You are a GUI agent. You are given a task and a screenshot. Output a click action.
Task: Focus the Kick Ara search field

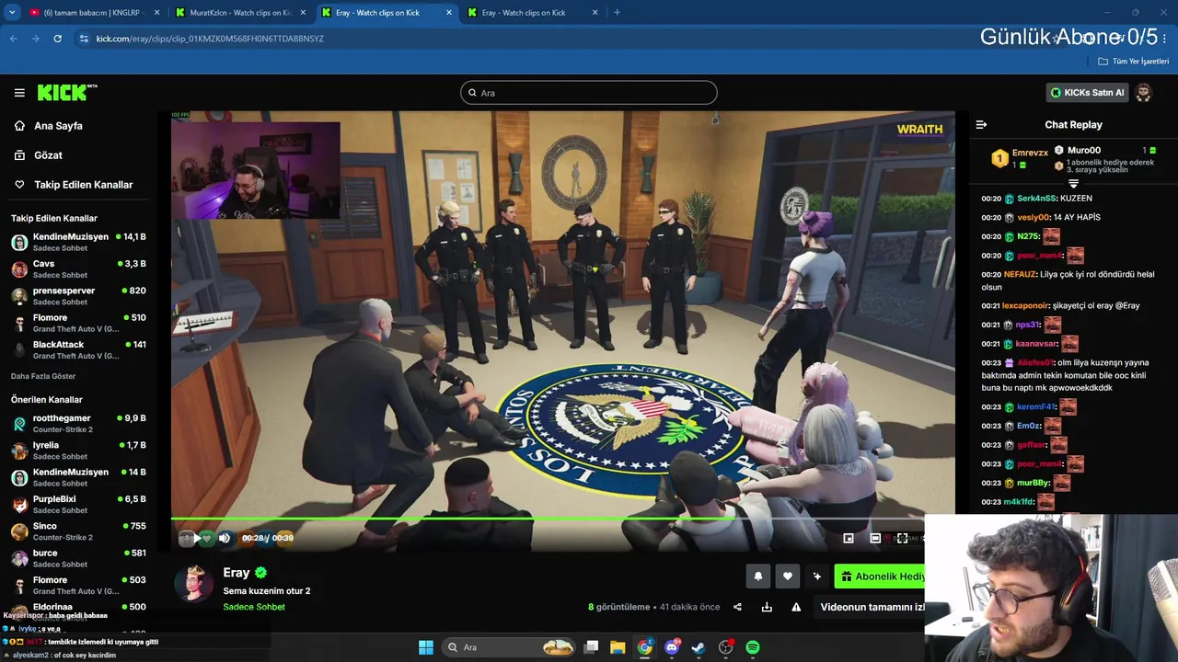589,93
